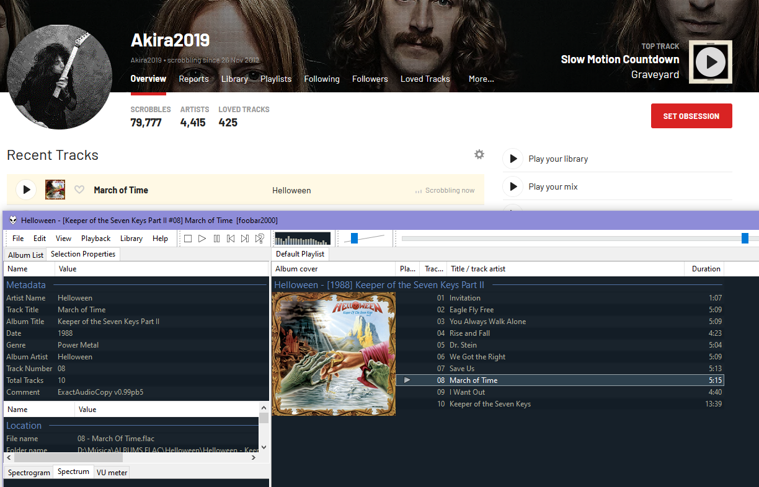Click the Play button in foobar2000 toolbar
759x487 pixels.
202,239
